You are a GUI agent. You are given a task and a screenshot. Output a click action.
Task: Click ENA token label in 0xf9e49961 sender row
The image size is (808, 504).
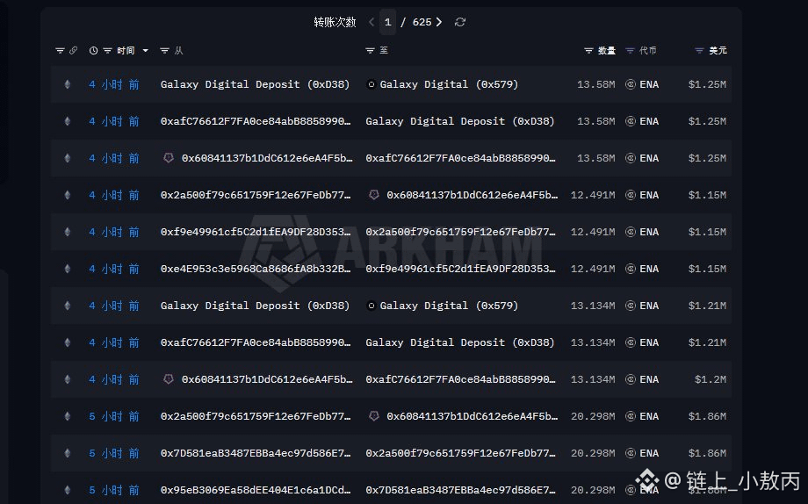pyautogui.click(x=649, y=232)
